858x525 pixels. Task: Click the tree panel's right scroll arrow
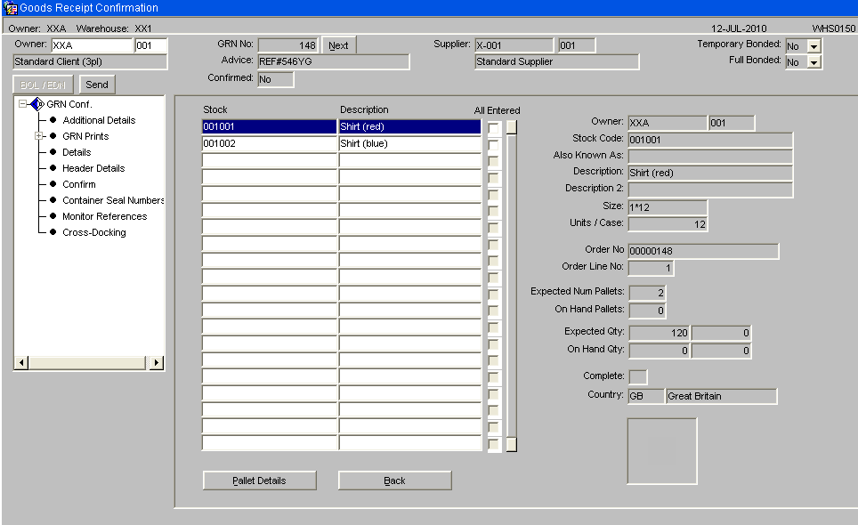[157, 362]
